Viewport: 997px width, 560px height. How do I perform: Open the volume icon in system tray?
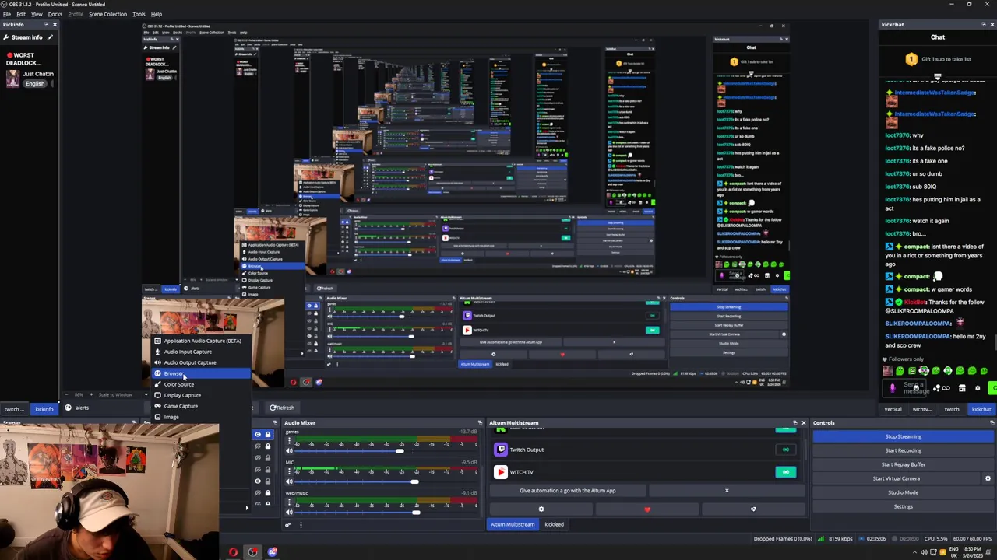(924, 552)
